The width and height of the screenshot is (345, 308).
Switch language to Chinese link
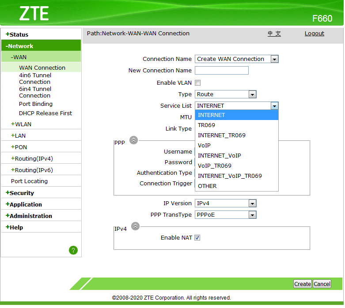[x=274, y=34]
